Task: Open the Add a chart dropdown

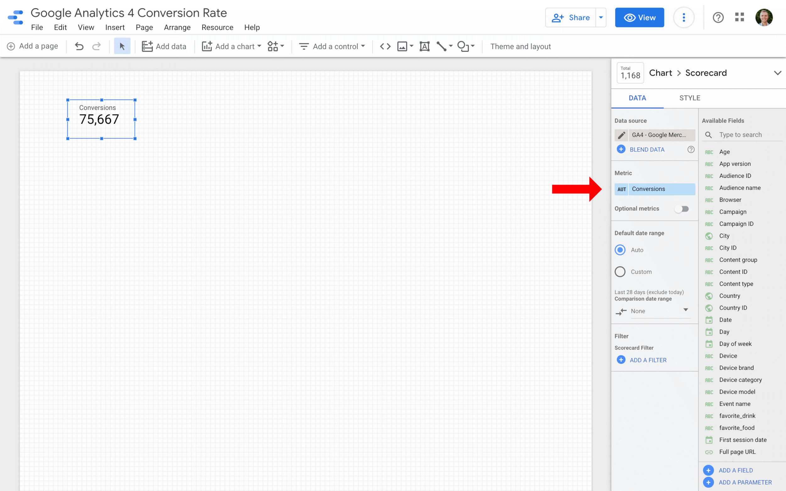Action: [x=231, y=46]
